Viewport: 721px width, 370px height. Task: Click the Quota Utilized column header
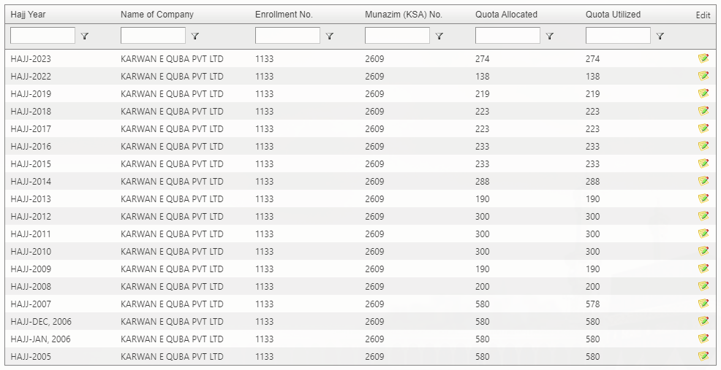613,15
